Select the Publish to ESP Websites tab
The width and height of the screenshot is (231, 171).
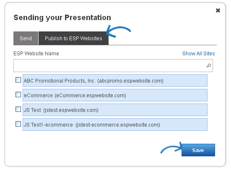coord(73,38)
